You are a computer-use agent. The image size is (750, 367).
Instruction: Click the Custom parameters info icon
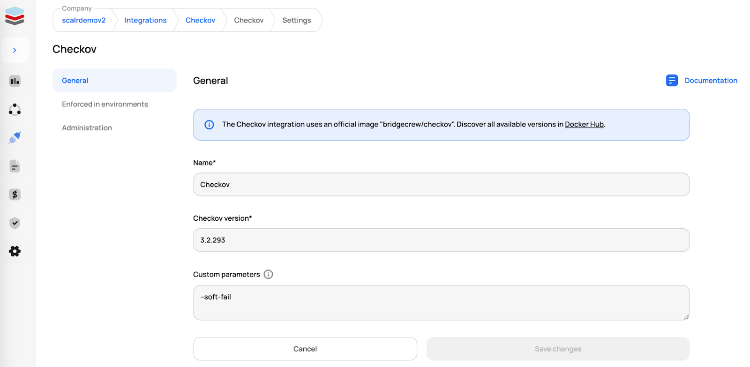click(268, 274)
